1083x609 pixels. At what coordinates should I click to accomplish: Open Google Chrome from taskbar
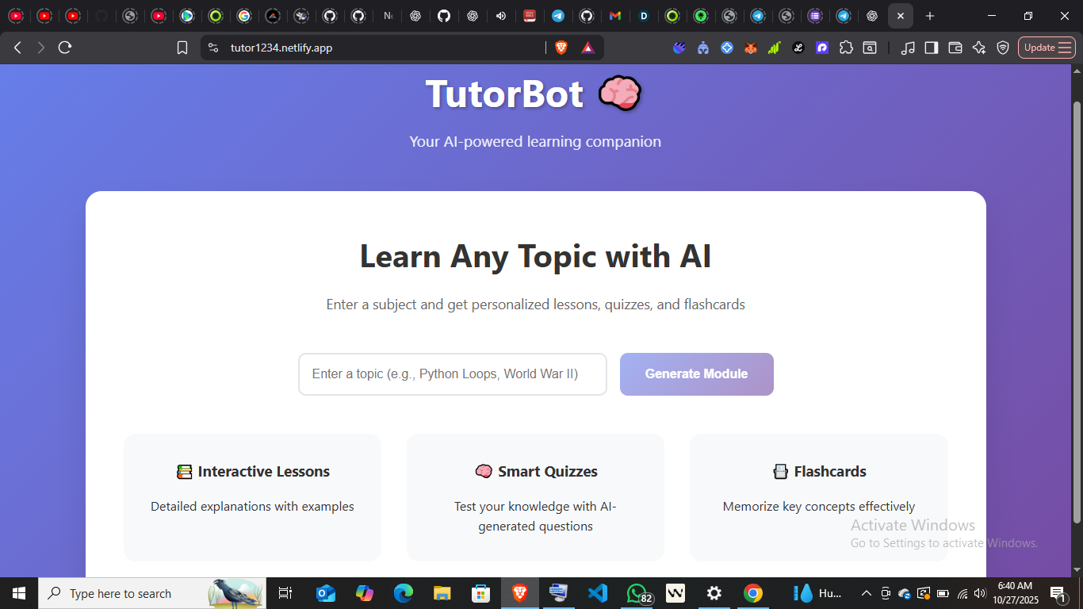click(x=753, y=593)
